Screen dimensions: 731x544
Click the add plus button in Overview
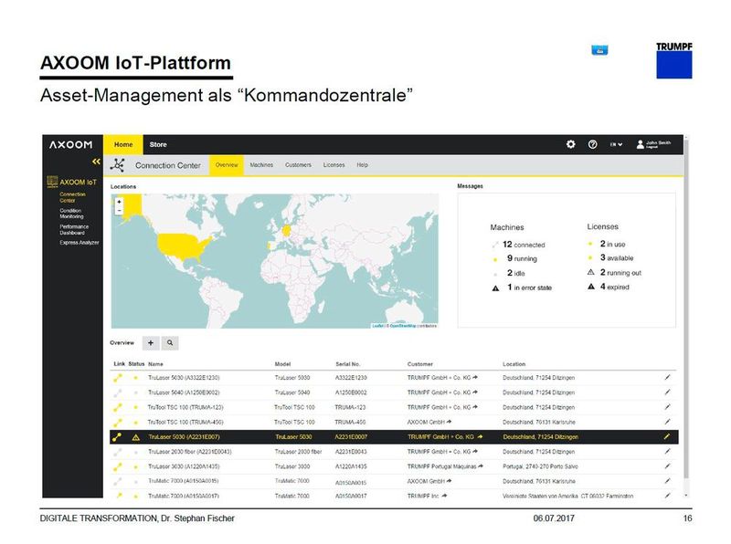(x=151, y=343)
